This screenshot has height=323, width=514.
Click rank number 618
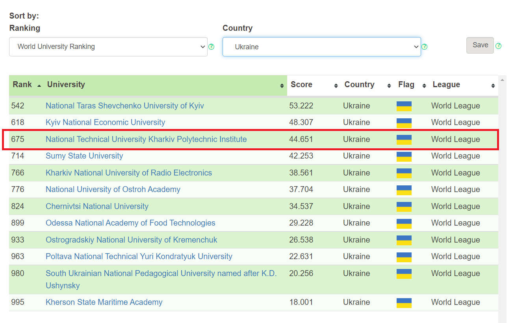coord(18,122)
